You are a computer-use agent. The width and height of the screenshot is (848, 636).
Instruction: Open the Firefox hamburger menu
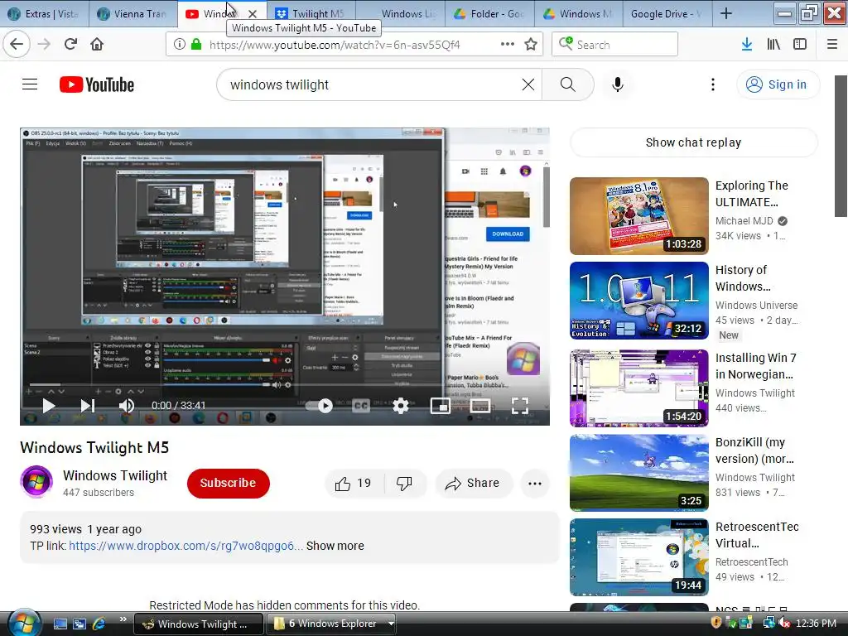[832, 45]
